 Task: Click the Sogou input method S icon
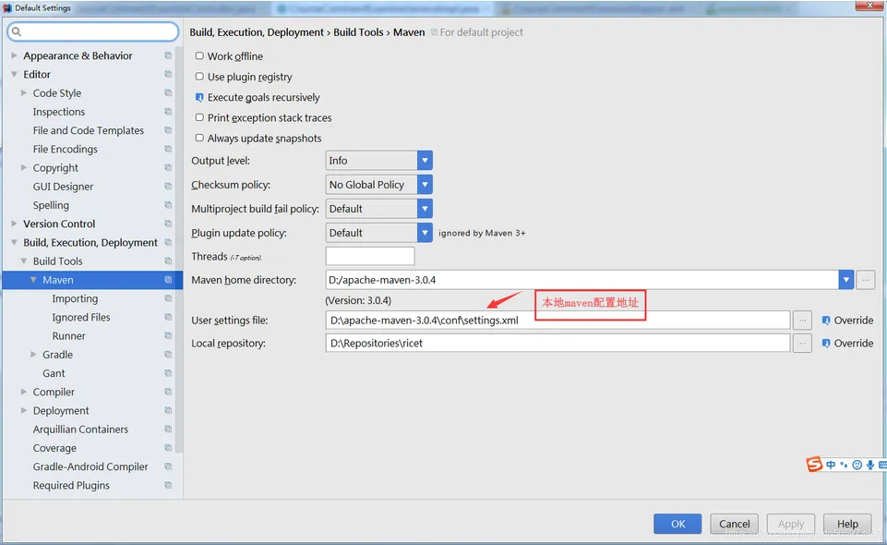[814, 464]
